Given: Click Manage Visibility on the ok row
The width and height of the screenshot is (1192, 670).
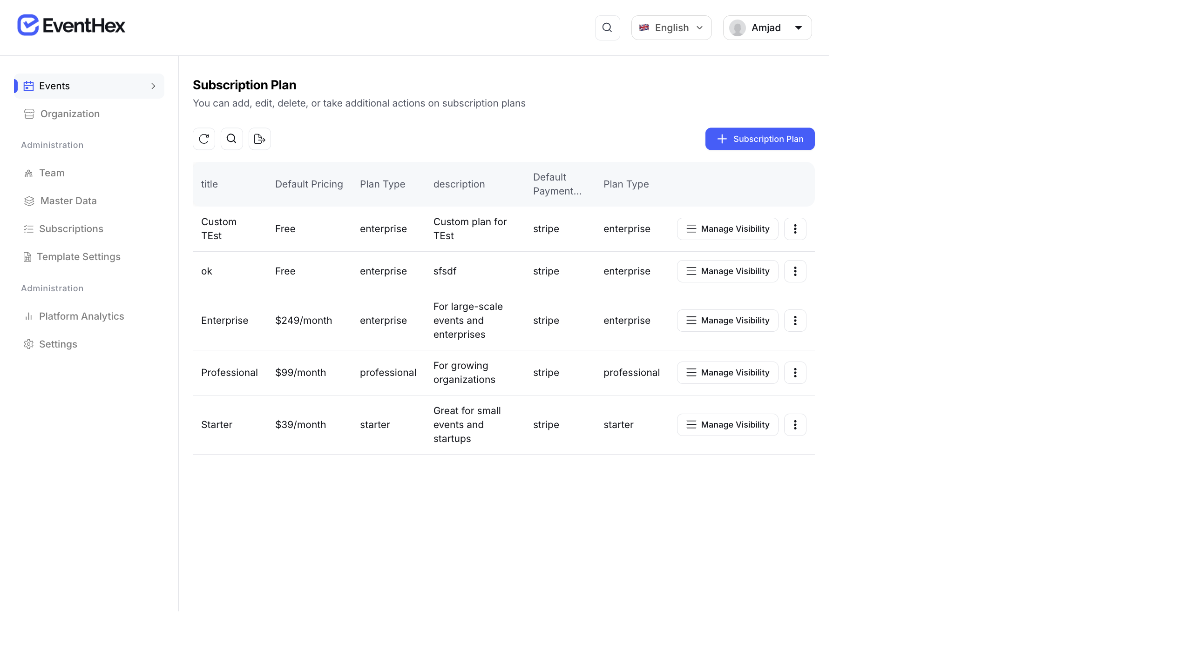Looking at the screenshot, I should click(727, 271).
